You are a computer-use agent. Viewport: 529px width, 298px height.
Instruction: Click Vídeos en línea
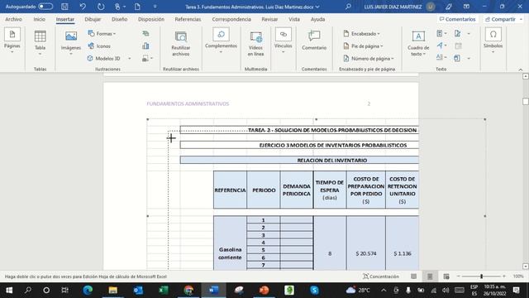255,44
